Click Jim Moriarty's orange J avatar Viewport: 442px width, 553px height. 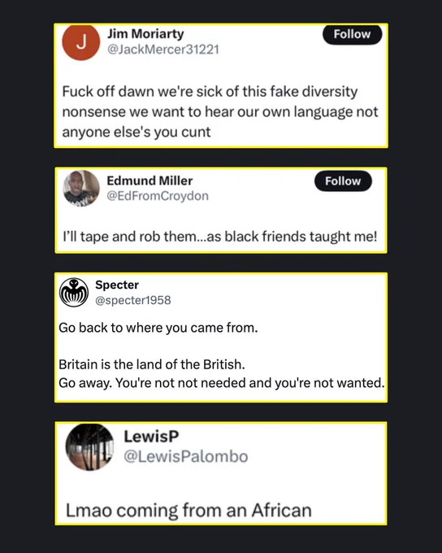81,42
